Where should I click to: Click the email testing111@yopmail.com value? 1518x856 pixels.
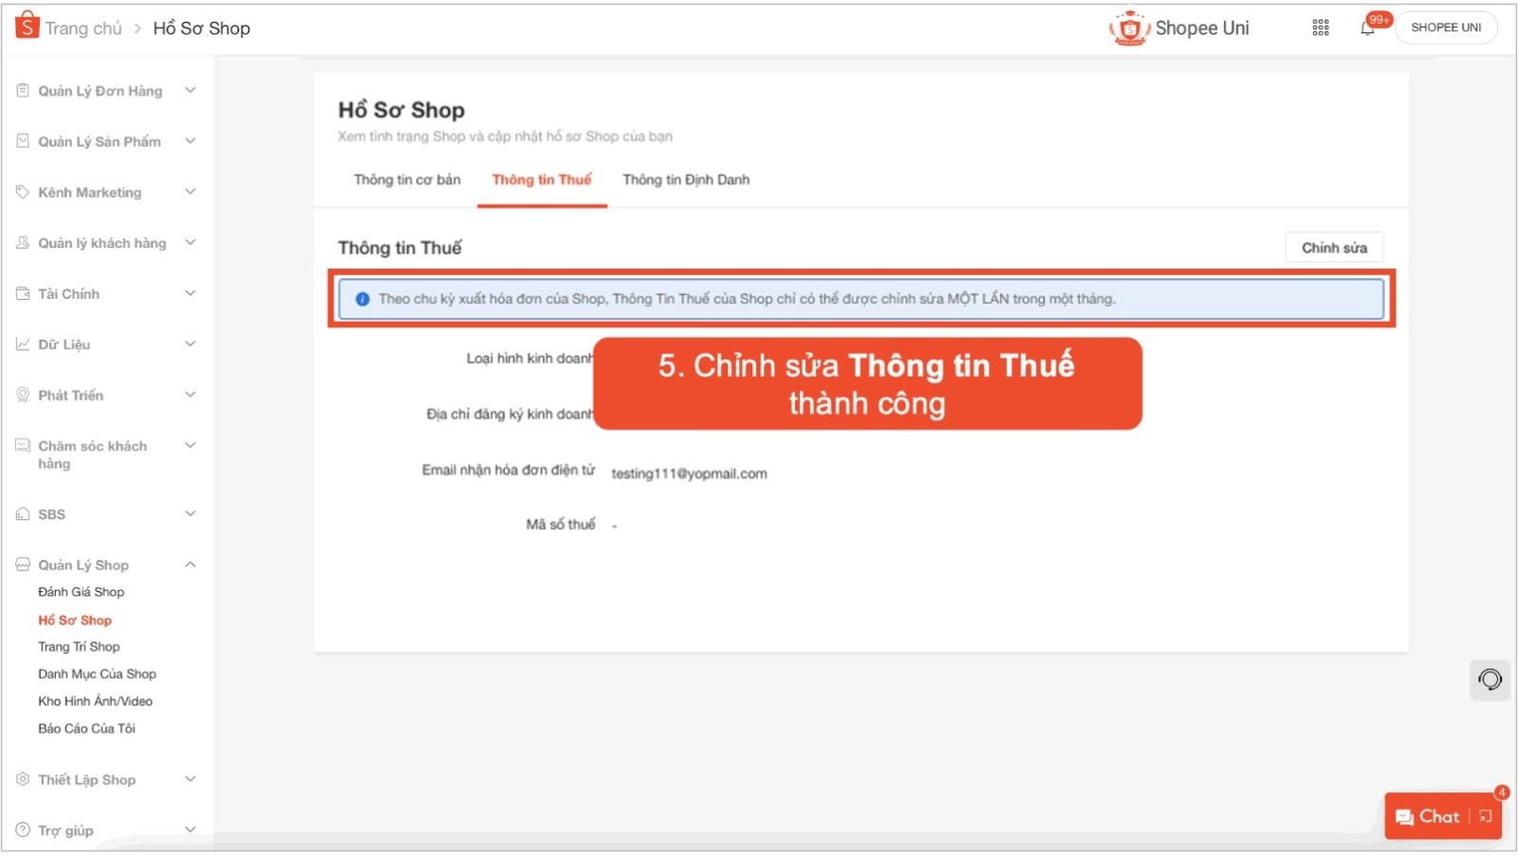click(689, 474)
